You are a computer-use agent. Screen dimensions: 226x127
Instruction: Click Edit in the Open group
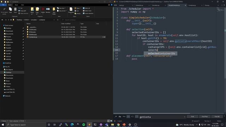[77, 11]
